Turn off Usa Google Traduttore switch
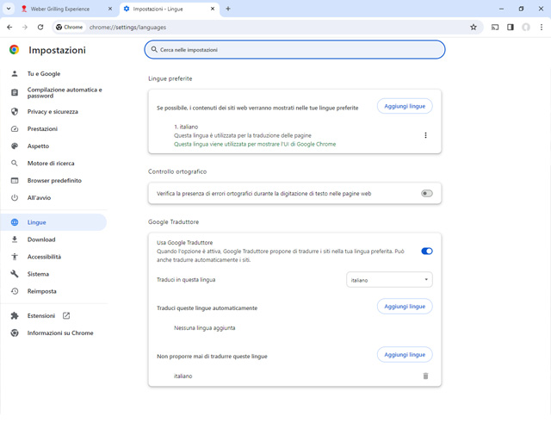Viewport: 551px width, 441px height. coord(427,252)
